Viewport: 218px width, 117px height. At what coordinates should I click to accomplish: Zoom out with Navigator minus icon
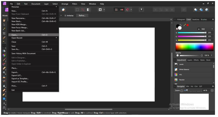coord(182,90)
